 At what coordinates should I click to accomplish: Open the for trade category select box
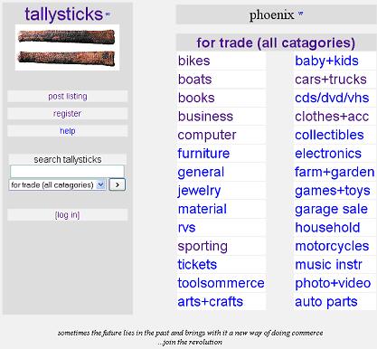57,184
